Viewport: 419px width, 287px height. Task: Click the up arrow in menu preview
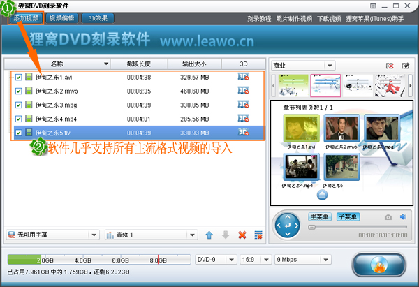tap(322, 195)
